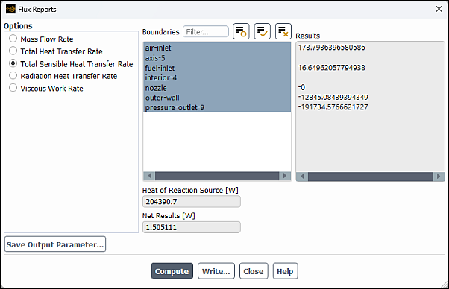Click the Help button
This screenshot has width=449, height=289.
click(x=285, y=271)
